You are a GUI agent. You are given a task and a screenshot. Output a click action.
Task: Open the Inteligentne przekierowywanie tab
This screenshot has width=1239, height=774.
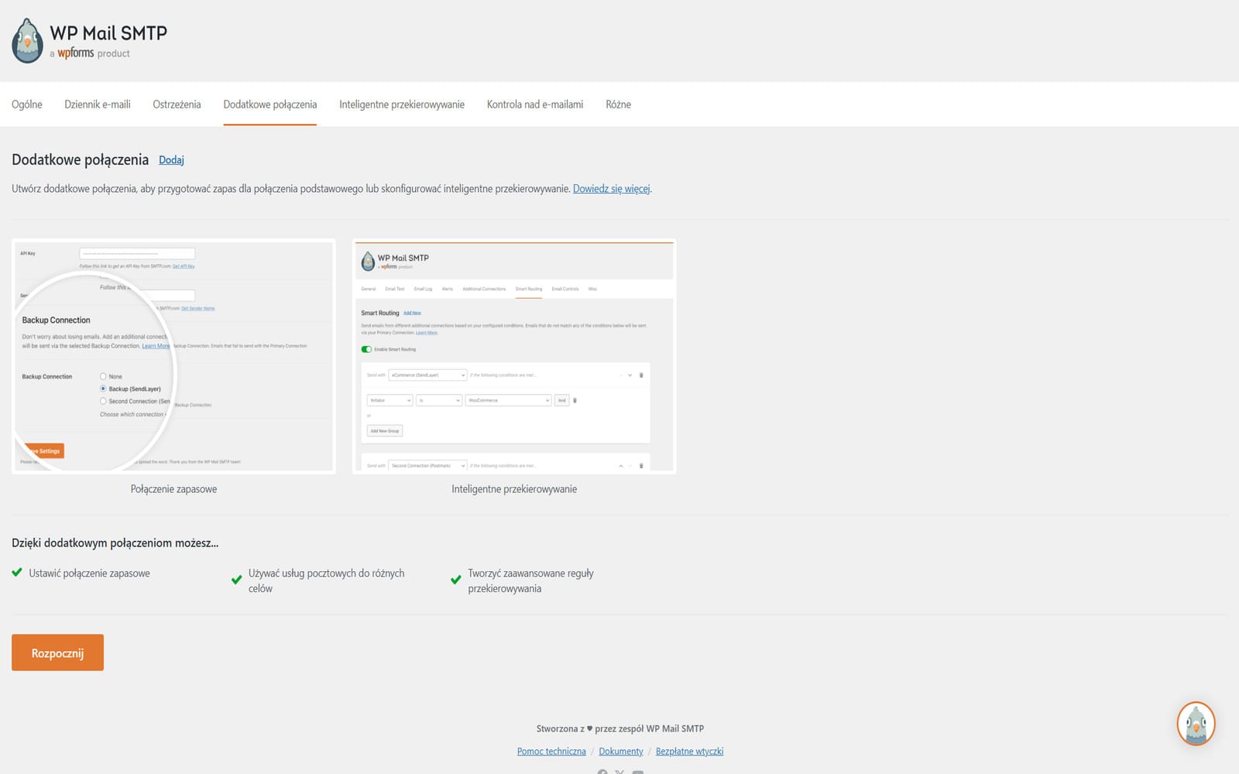402,104
